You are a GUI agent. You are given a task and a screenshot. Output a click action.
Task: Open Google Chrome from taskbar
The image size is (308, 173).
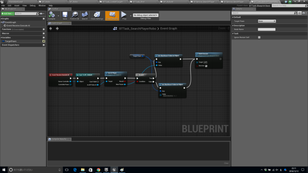(99, 170)
